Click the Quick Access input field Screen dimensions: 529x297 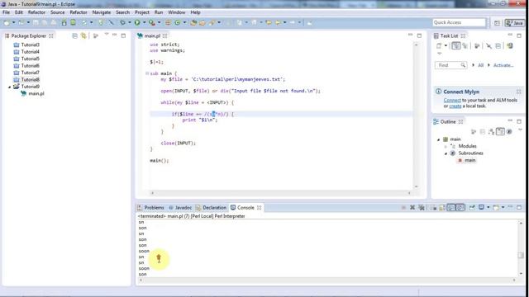click(459, 22)
